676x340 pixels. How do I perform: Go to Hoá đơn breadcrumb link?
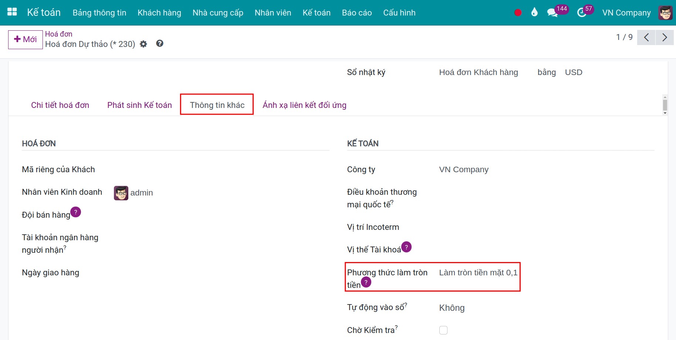pos(59,34)
